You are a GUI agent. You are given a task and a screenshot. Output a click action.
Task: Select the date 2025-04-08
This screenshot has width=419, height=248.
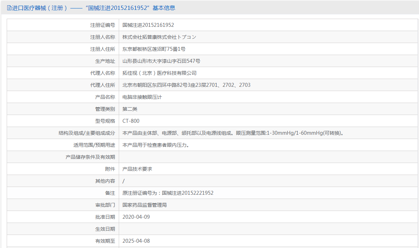coord(136,241)
